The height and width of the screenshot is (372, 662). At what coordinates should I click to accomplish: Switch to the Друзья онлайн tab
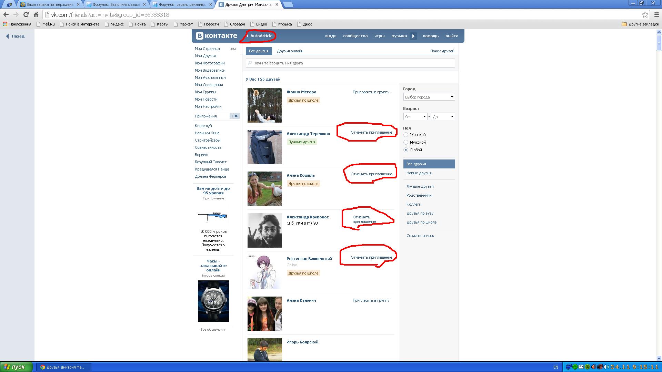pos(290,51)
